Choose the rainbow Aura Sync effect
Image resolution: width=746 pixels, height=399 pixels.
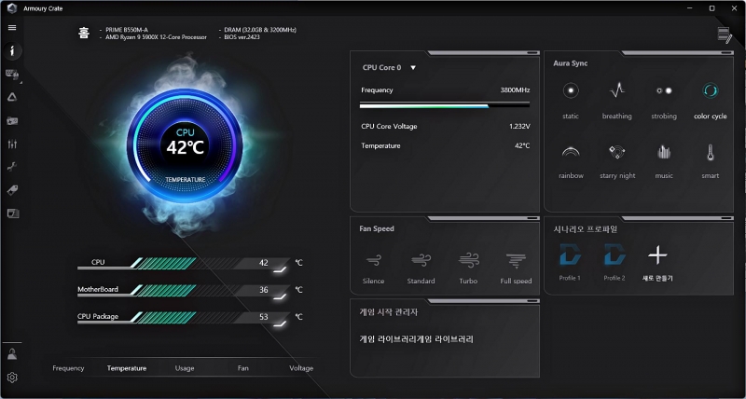571,152
